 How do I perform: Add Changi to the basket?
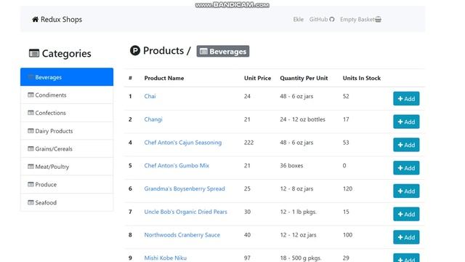coord(406,122)
